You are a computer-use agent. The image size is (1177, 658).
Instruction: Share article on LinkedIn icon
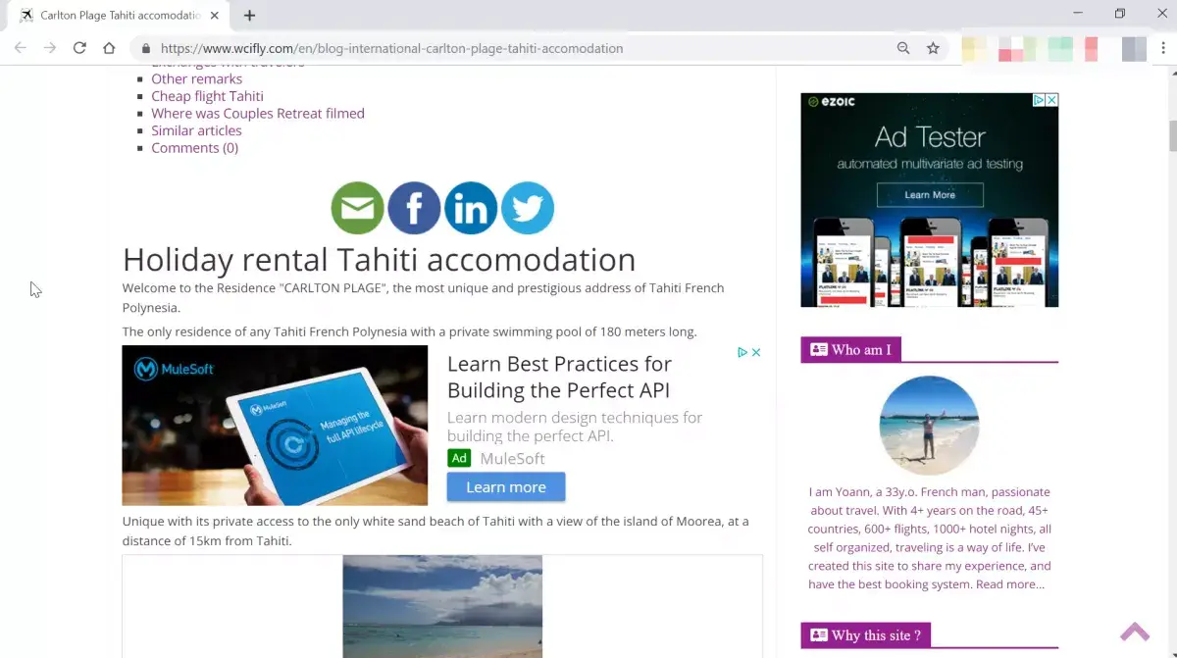click(471, 208)
